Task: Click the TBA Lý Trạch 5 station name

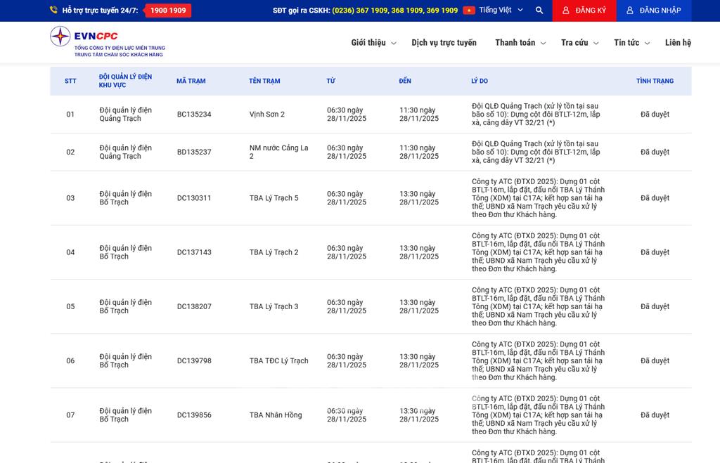Action: (274, 198)
